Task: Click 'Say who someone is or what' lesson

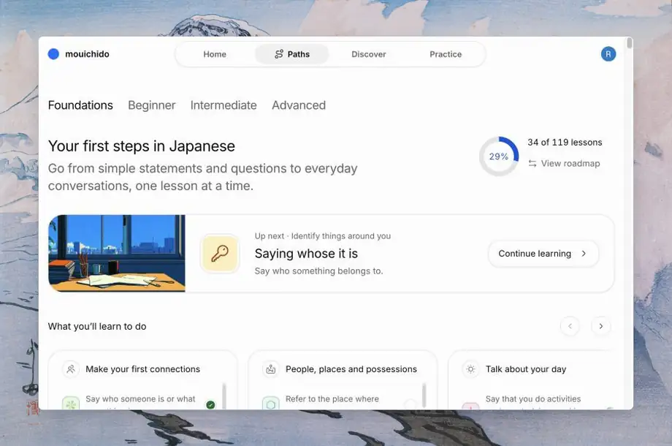Action: coord(140,398)
